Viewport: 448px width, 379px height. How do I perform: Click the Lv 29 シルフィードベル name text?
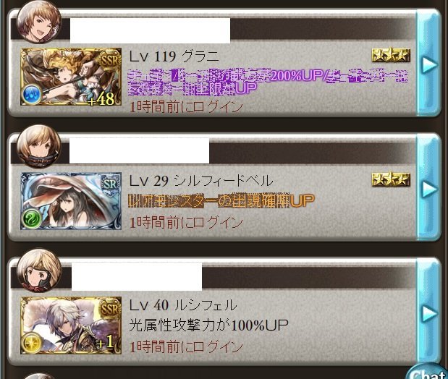click(x=201, y=181)
